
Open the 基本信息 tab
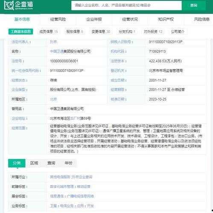pyautogui.click(x=22, y=19)
